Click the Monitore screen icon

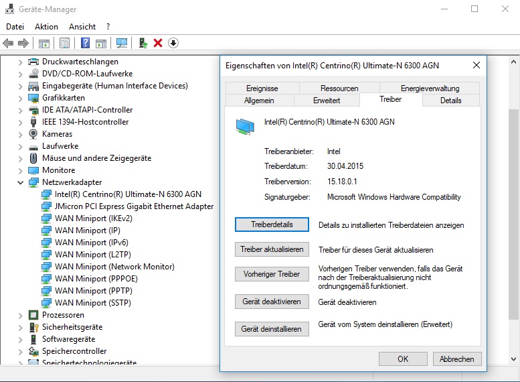point(33,170)
